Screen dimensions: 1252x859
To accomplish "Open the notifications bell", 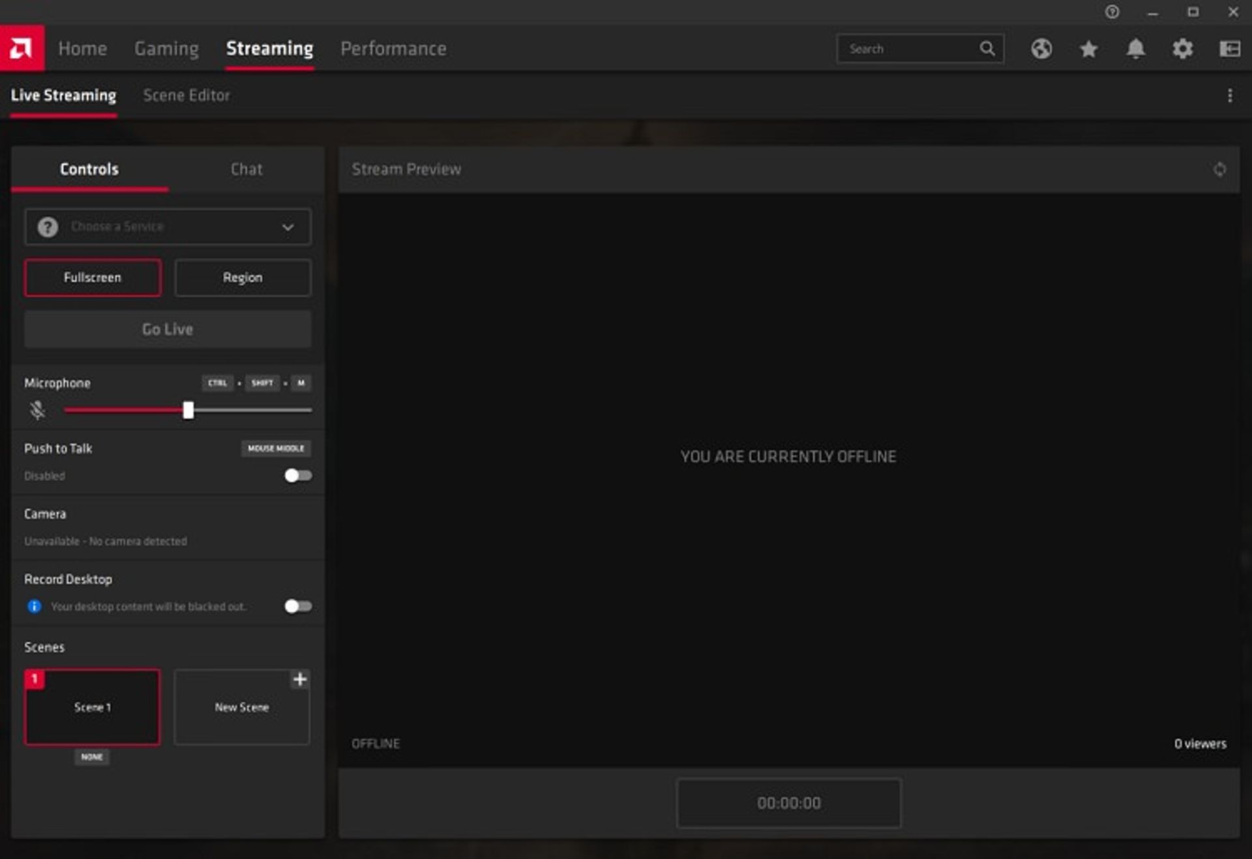I will 1135,49.
